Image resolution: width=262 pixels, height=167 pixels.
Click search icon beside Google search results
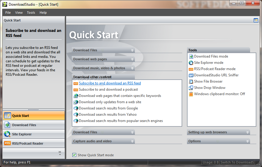76,108
